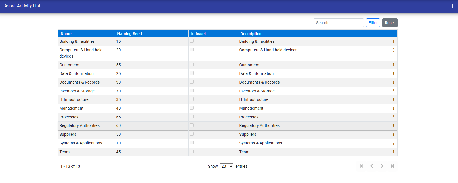Click the next page arrow
The height and width of the screenshot is (183, 458).
[x=382, y=166]
